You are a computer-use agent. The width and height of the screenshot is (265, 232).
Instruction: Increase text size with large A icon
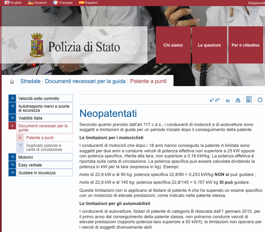(218, 100)
